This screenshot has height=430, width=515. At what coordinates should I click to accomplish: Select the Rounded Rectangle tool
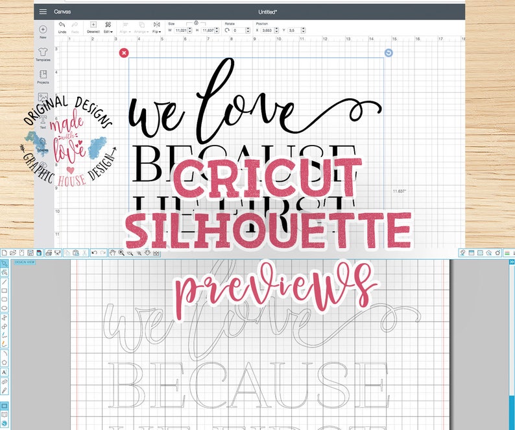point(5,299)
